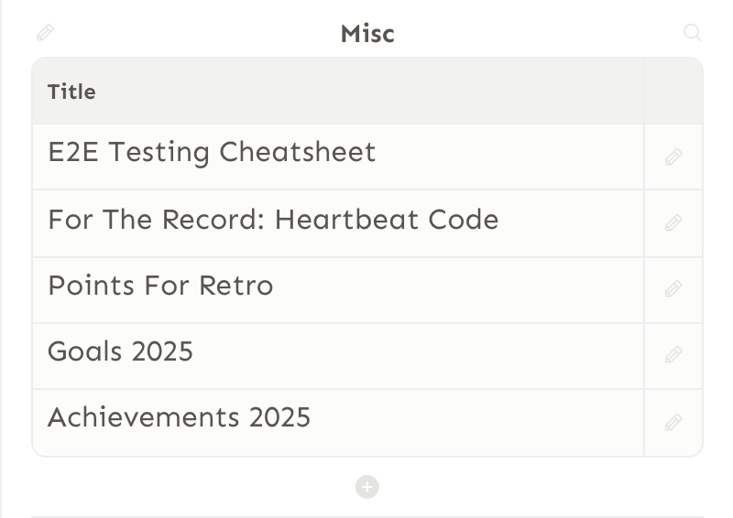Click the blank space right of E2E Testing Cheatsheet

point(510,156)
